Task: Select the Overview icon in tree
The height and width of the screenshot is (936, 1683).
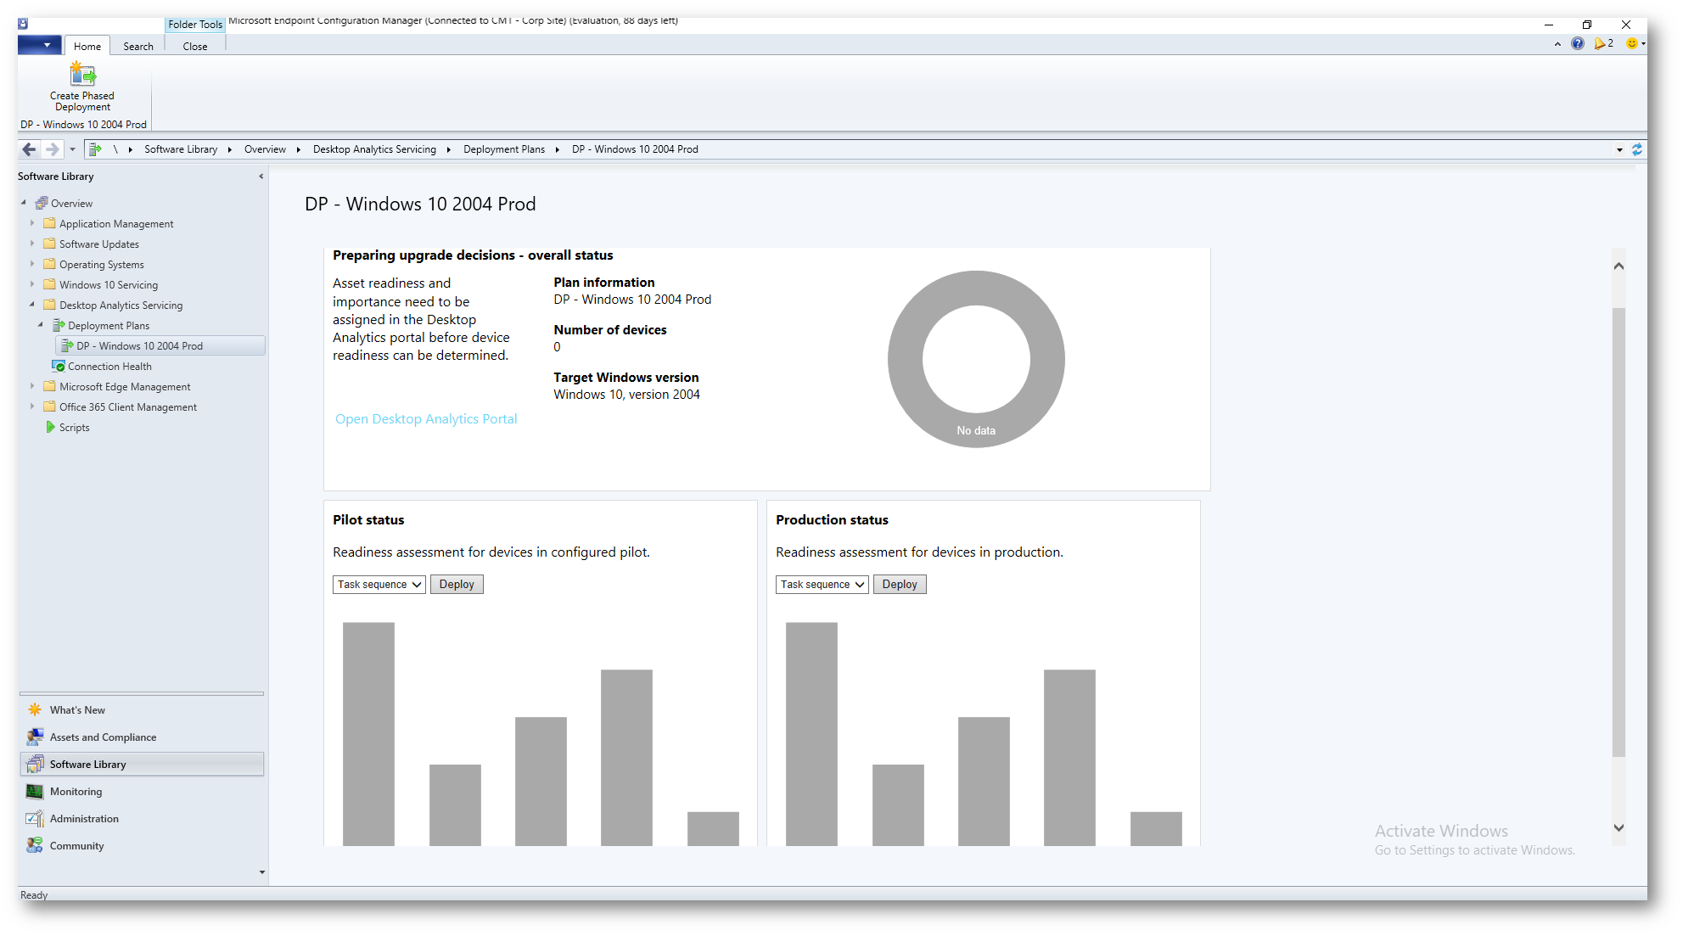Action: (41, 203)
